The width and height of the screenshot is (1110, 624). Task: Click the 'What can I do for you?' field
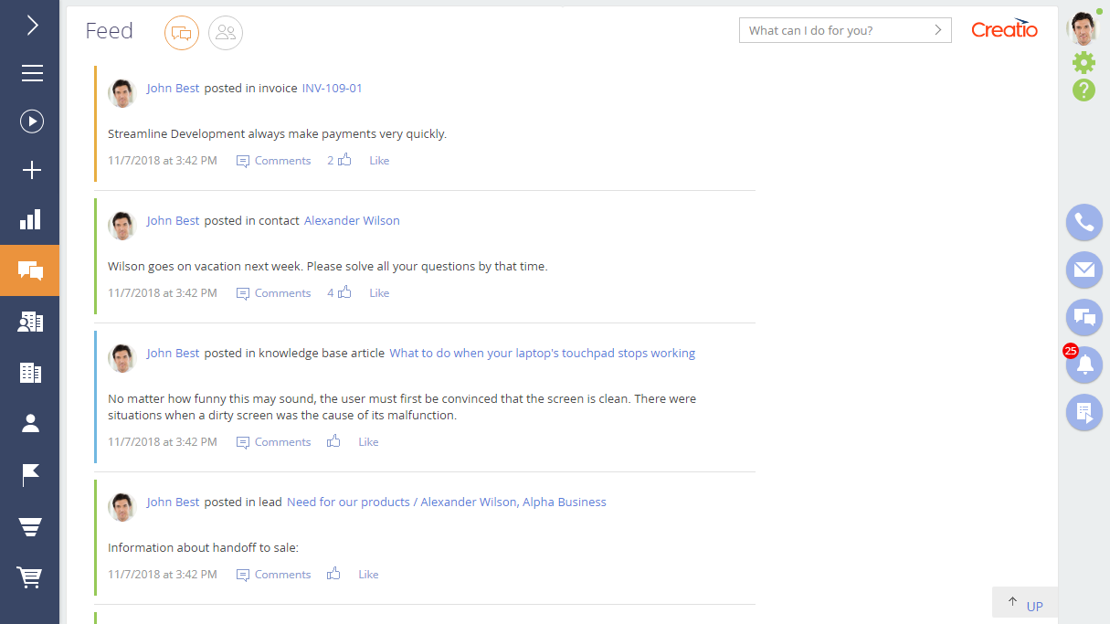coord(836,31)
